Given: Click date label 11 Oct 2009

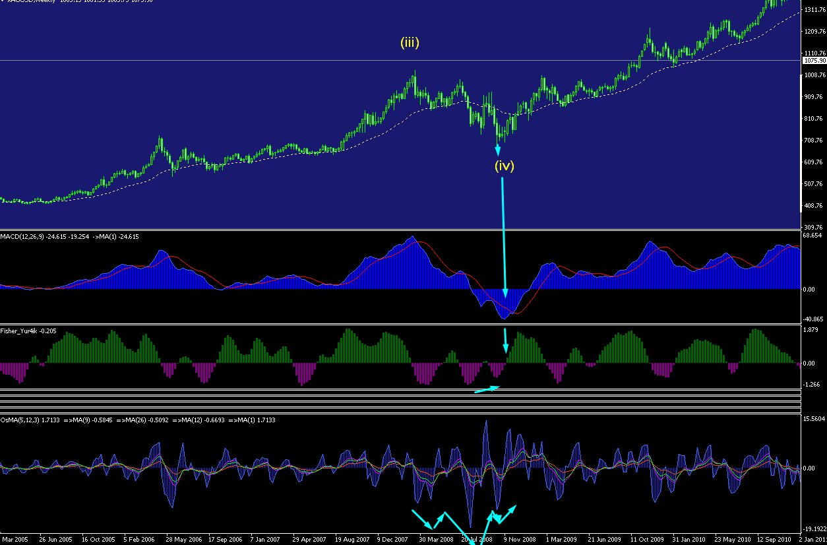Looking at the screenshot, I should pos(647,540).
